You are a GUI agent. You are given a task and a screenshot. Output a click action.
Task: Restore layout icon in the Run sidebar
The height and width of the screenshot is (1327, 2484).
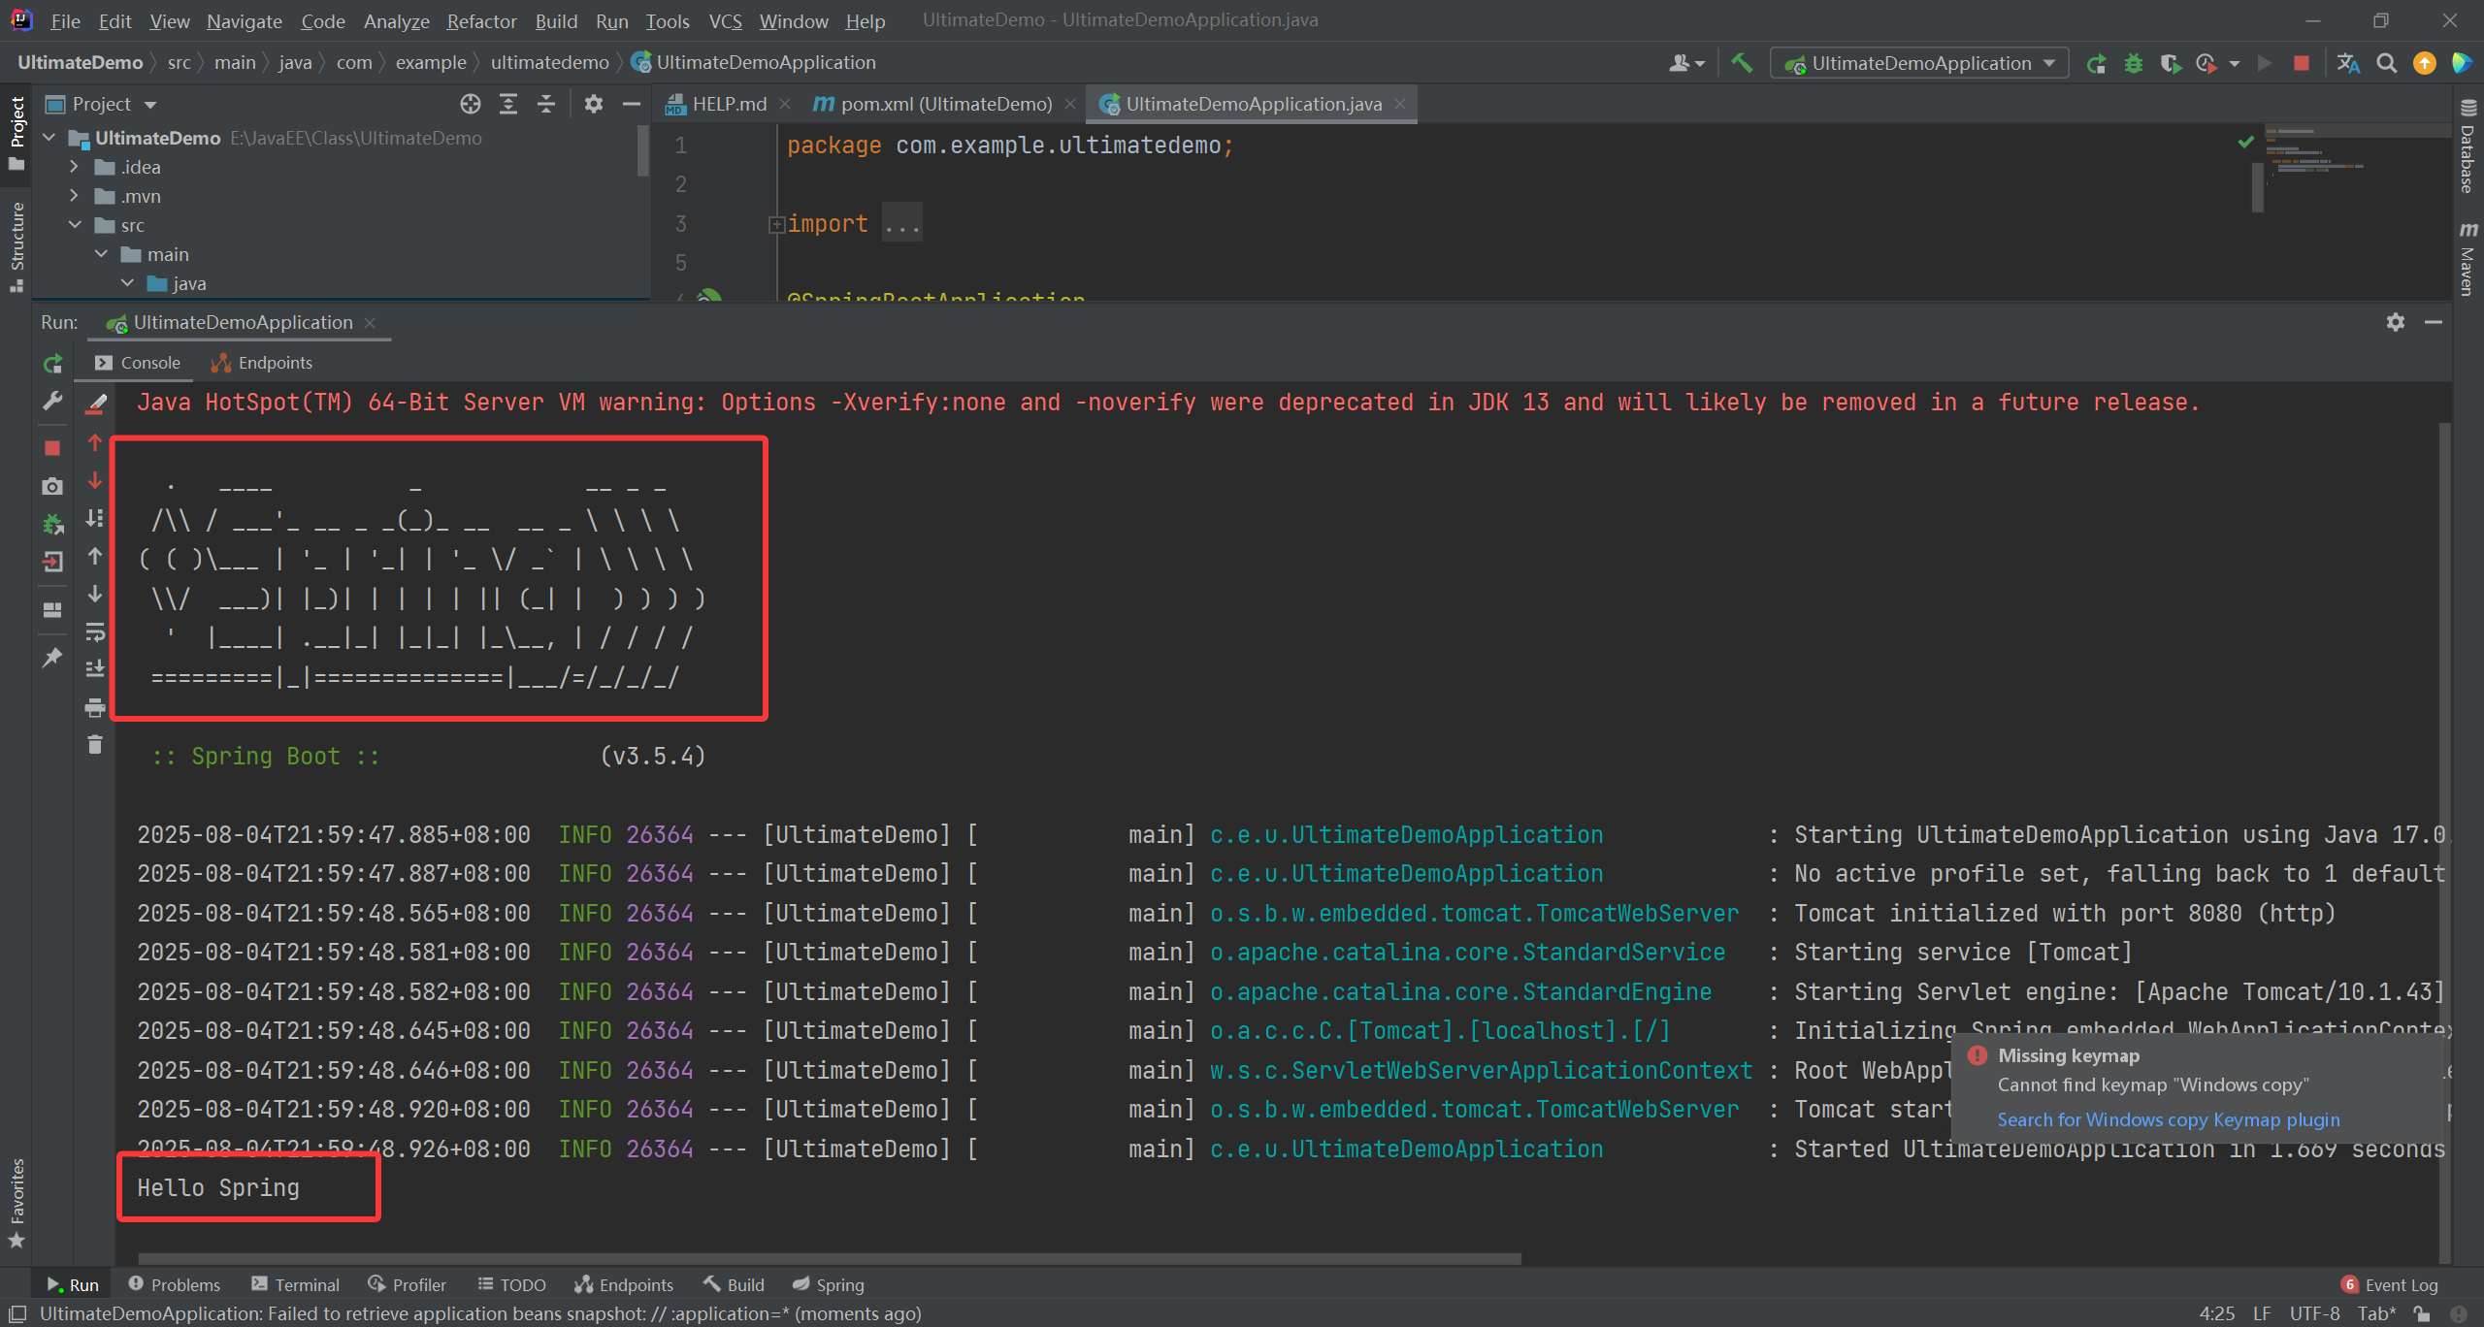point(52,610)
